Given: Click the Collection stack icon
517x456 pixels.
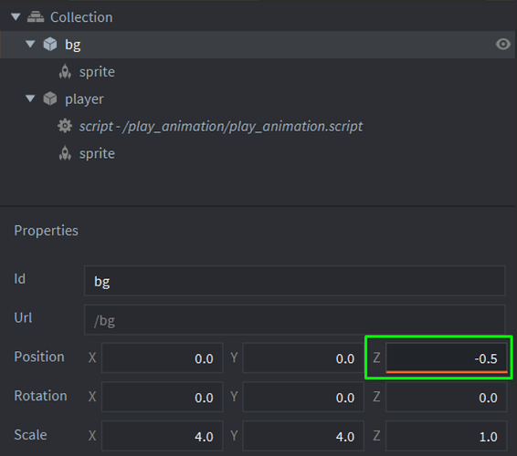Looking at the screenshot, I should (36, 16).
